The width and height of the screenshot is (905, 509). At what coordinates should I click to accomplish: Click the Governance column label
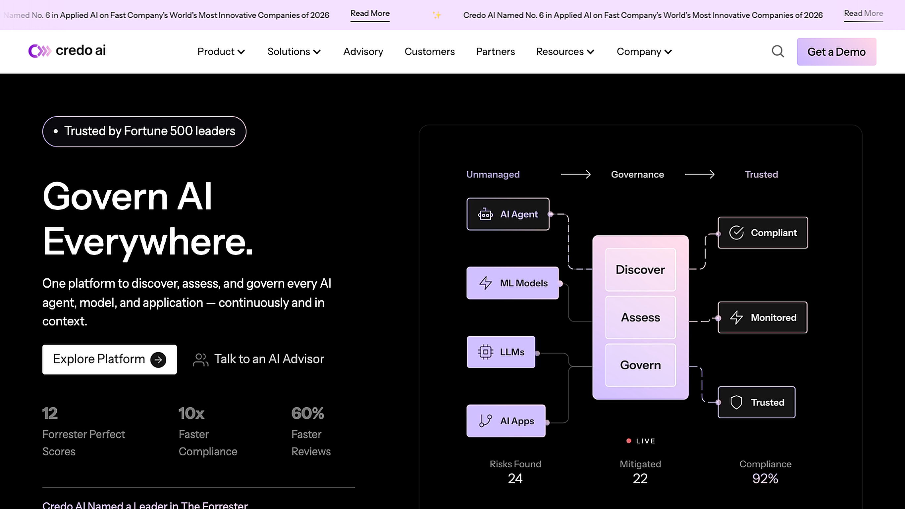(637, 174)
